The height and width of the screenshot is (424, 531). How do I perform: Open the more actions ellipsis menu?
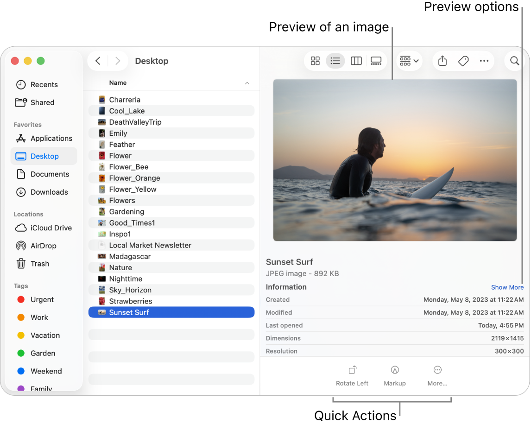pos(484,61)
